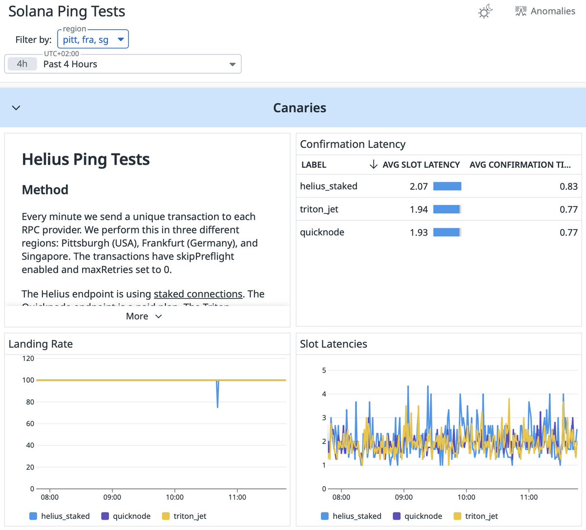Screen dimensions: 586x530
Task: Toggle helius_staked in Landing Rate legend
Action: [x=60, y=516]
